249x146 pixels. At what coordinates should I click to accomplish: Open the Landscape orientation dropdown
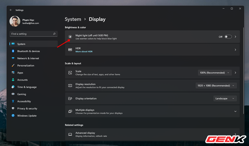(225, 98)
